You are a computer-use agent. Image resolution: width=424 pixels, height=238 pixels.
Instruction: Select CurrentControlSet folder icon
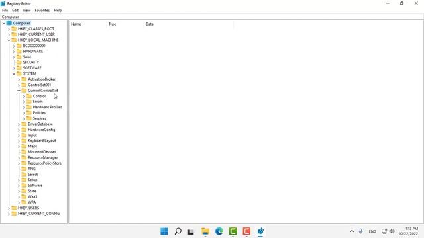coord(24,91)
